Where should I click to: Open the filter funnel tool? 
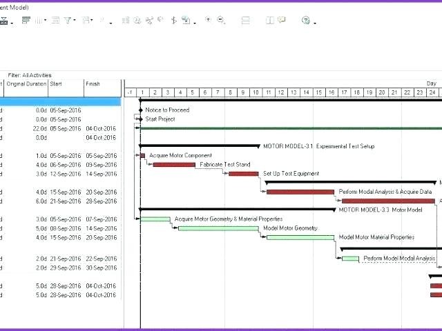[69, 21]
